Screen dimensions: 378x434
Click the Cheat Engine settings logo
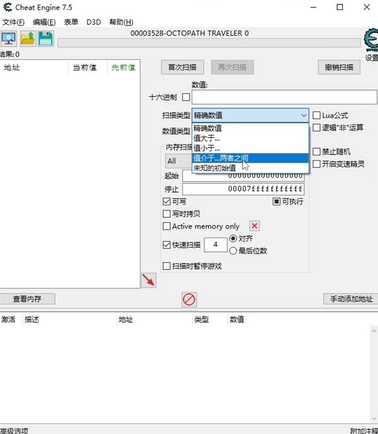(371, 40)
